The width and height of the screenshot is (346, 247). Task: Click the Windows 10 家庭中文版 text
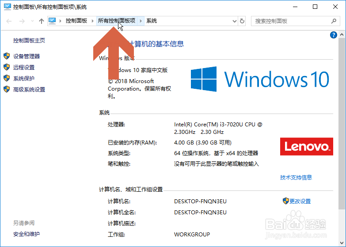click(138, 70)
